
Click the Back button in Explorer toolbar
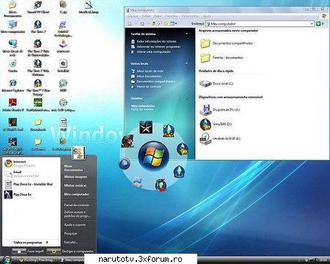point(130,23)
